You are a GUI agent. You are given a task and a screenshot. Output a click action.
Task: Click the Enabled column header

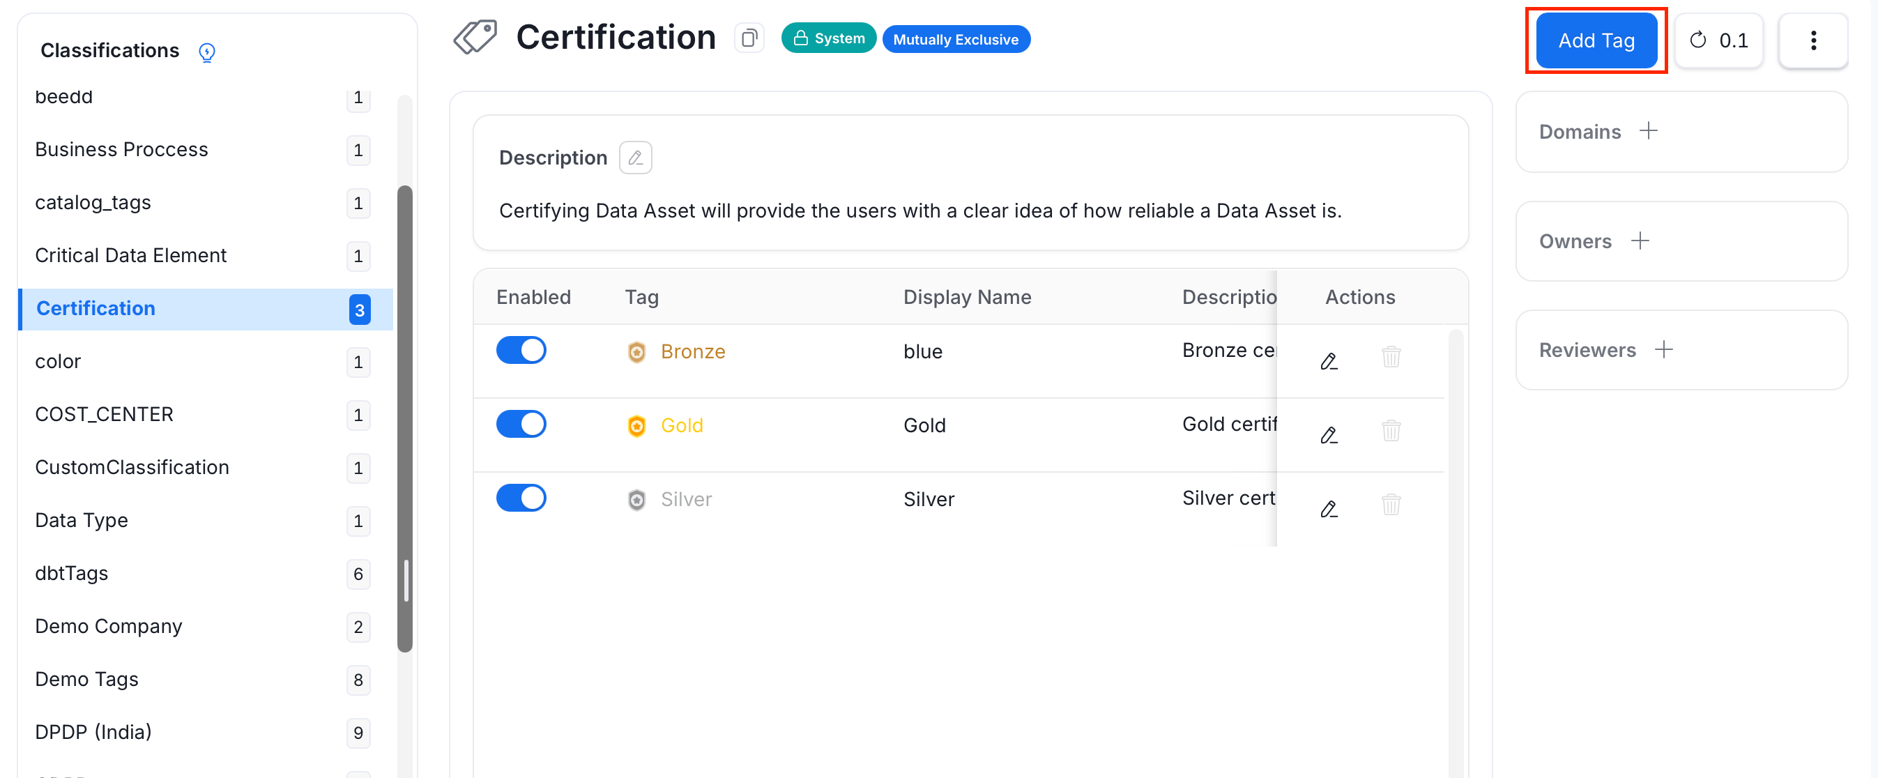534,297
